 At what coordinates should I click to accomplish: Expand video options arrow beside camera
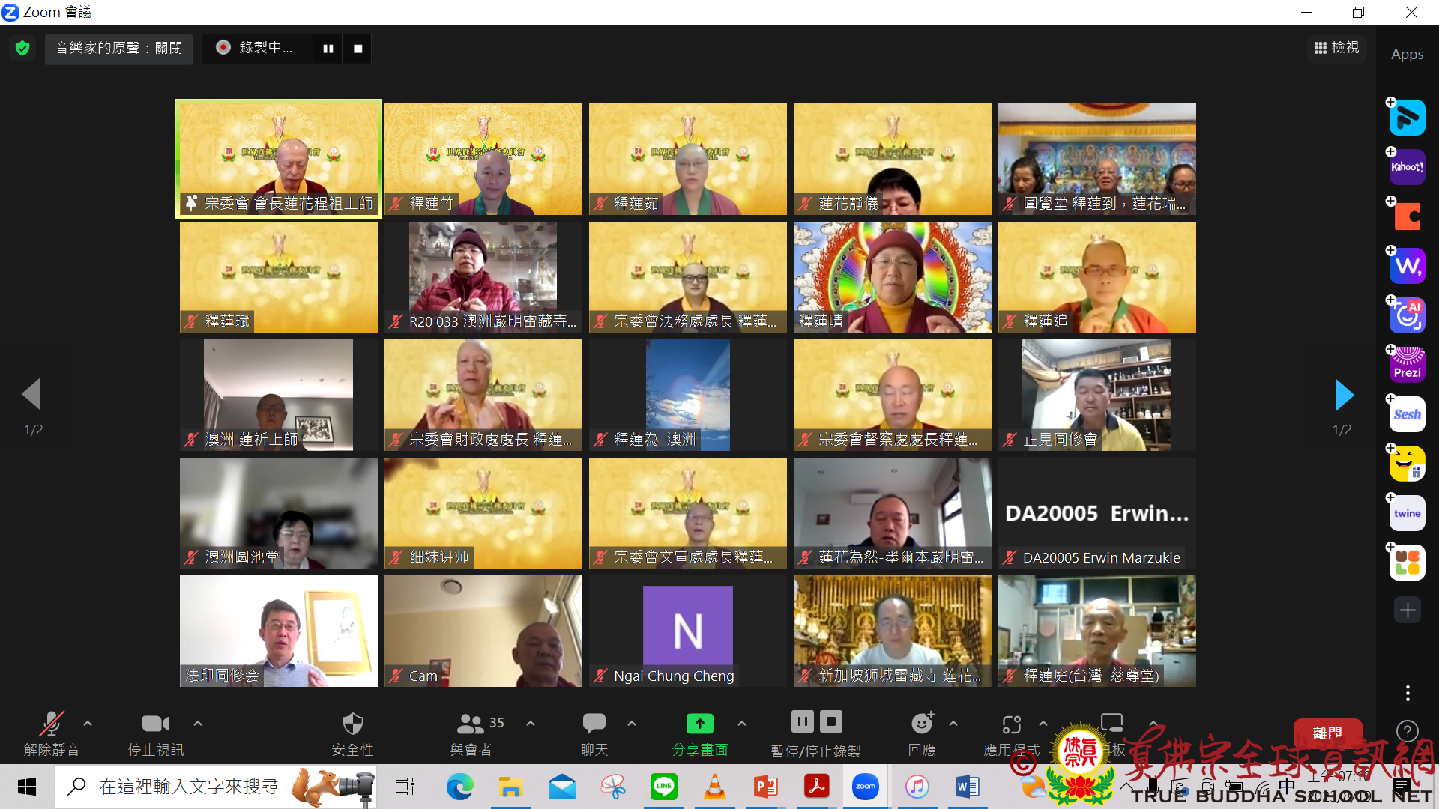tap(198, 724)
